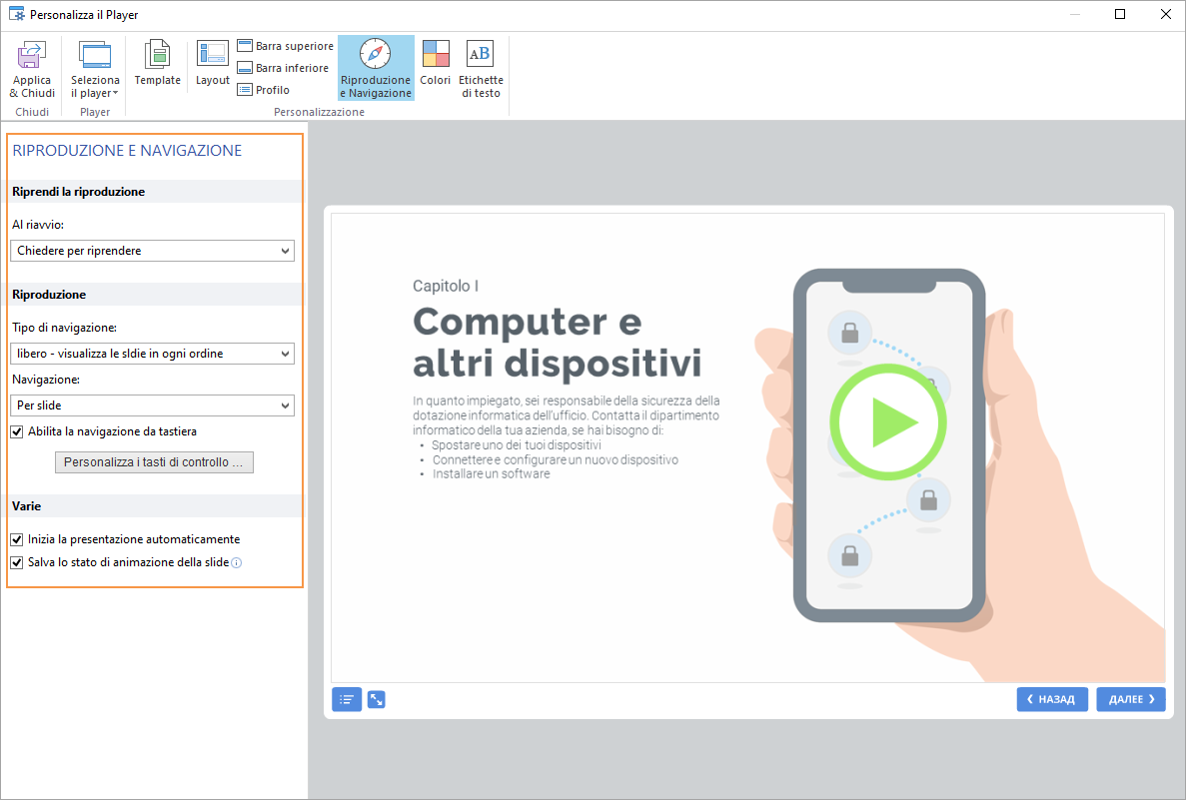Open the Template gallery icon
The image size is (1186, 800).
pyautogui.click(x=157, y=55)
